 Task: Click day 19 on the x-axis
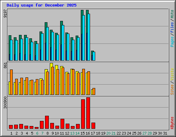tap(103, 133)
